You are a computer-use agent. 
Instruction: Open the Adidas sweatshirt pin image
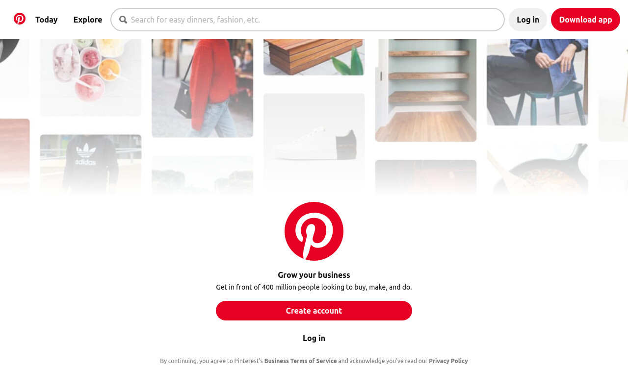click(91, 164)
